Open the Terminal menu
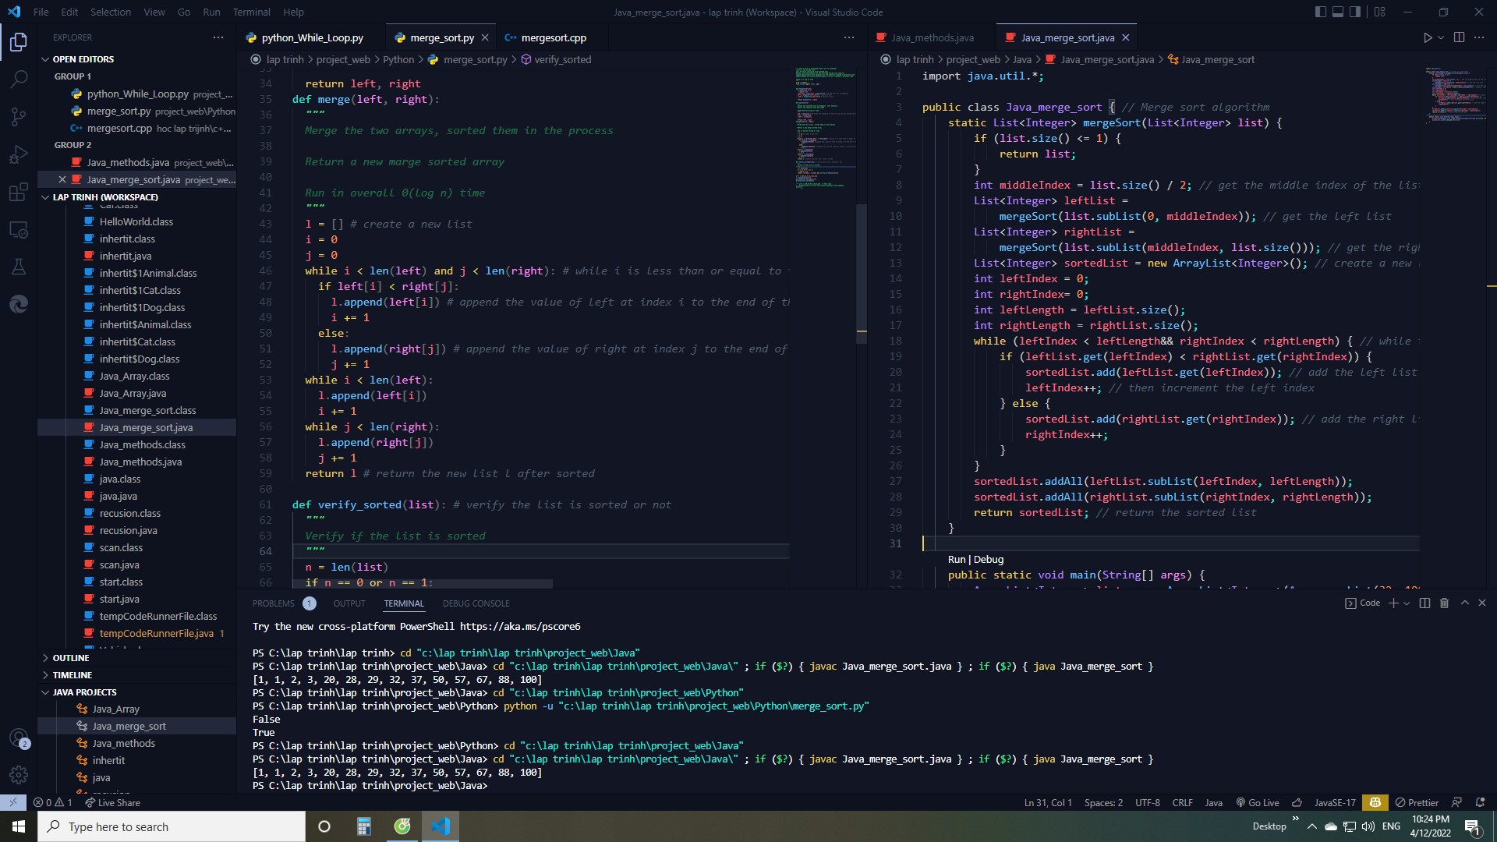Viewport: 1497px width, 842px height. (251, 12)
